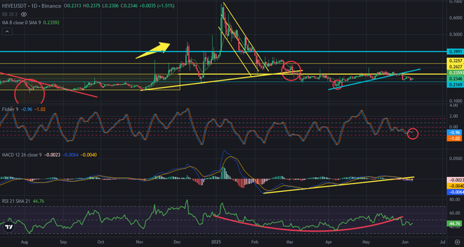Select the Fisher 9 indicator legend
Viewport: 464px width, 247px height.
10,109
